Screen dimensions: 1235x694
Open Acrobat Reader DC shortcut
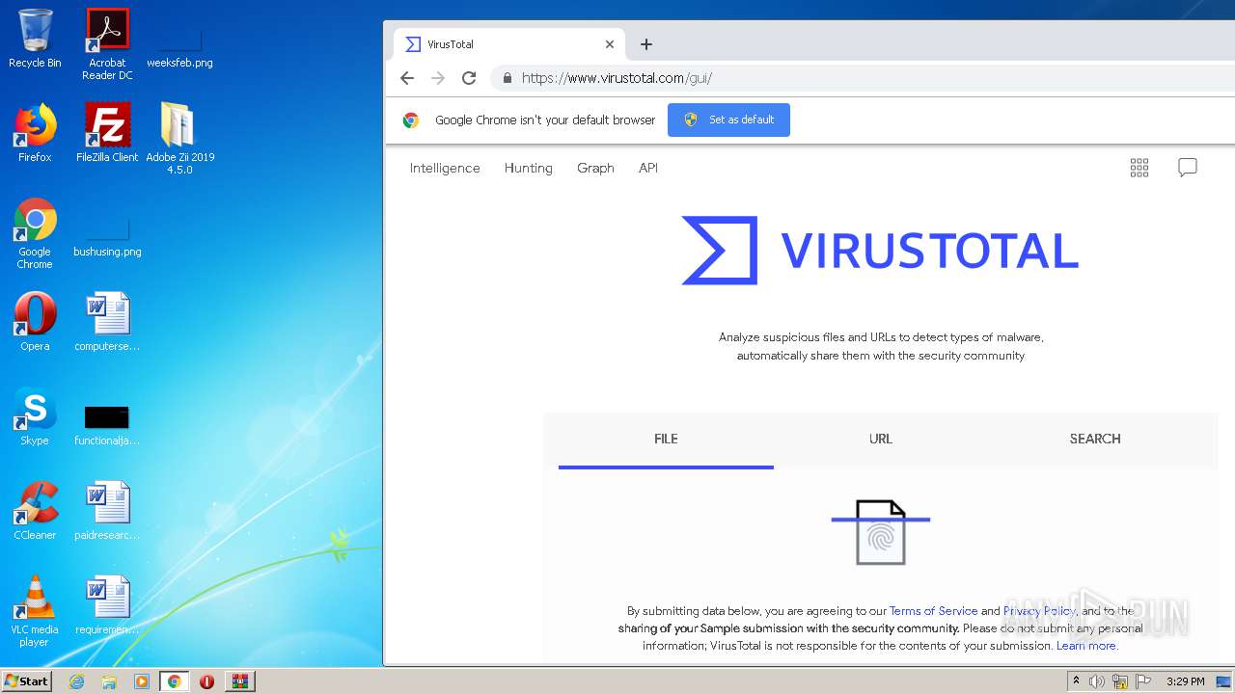pyautogui.click(x=107, y=43)
